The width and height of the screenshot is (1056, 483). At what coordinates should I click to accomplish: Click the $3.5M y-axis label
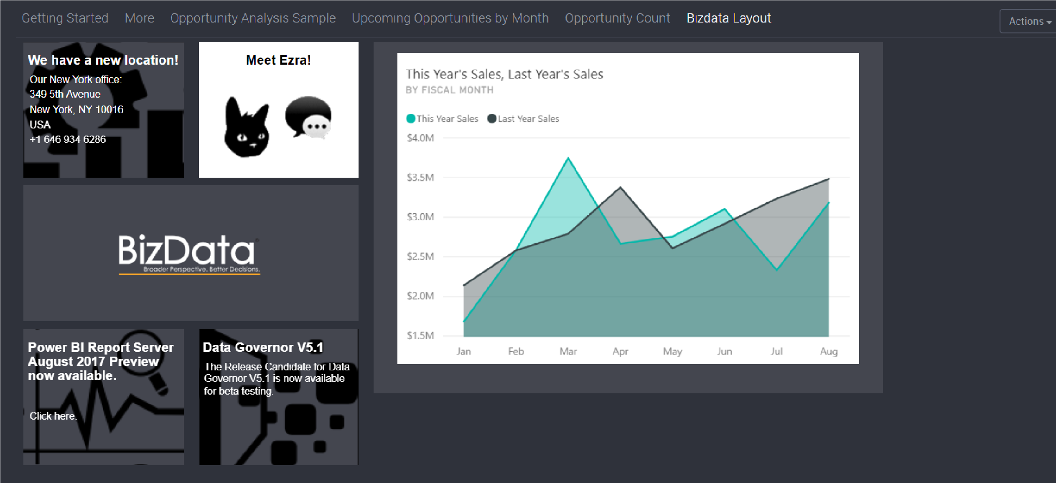(420, 178)
